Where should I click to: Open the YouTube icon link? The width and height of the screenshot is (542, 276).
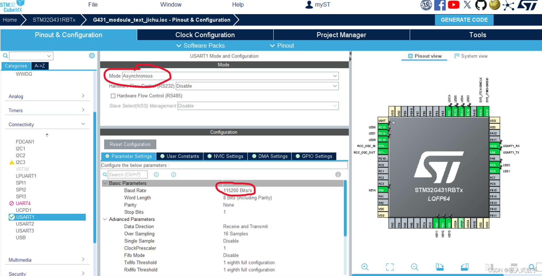point(454,5)
